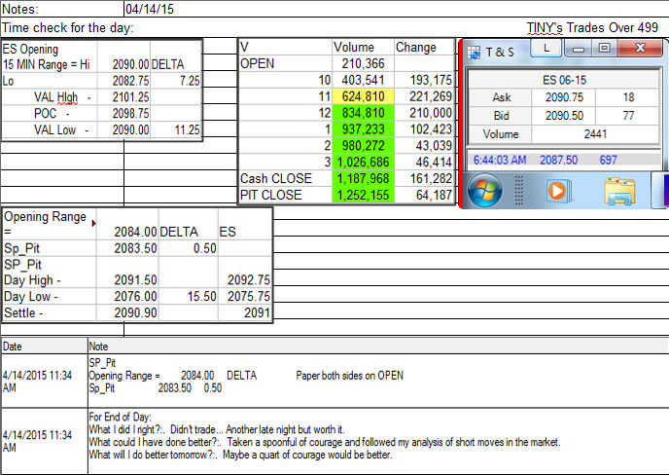The width and height of the screenshot is (669, 475).
Task: Select the OPEN volume 210,366
Action: [x=363, y=63]
